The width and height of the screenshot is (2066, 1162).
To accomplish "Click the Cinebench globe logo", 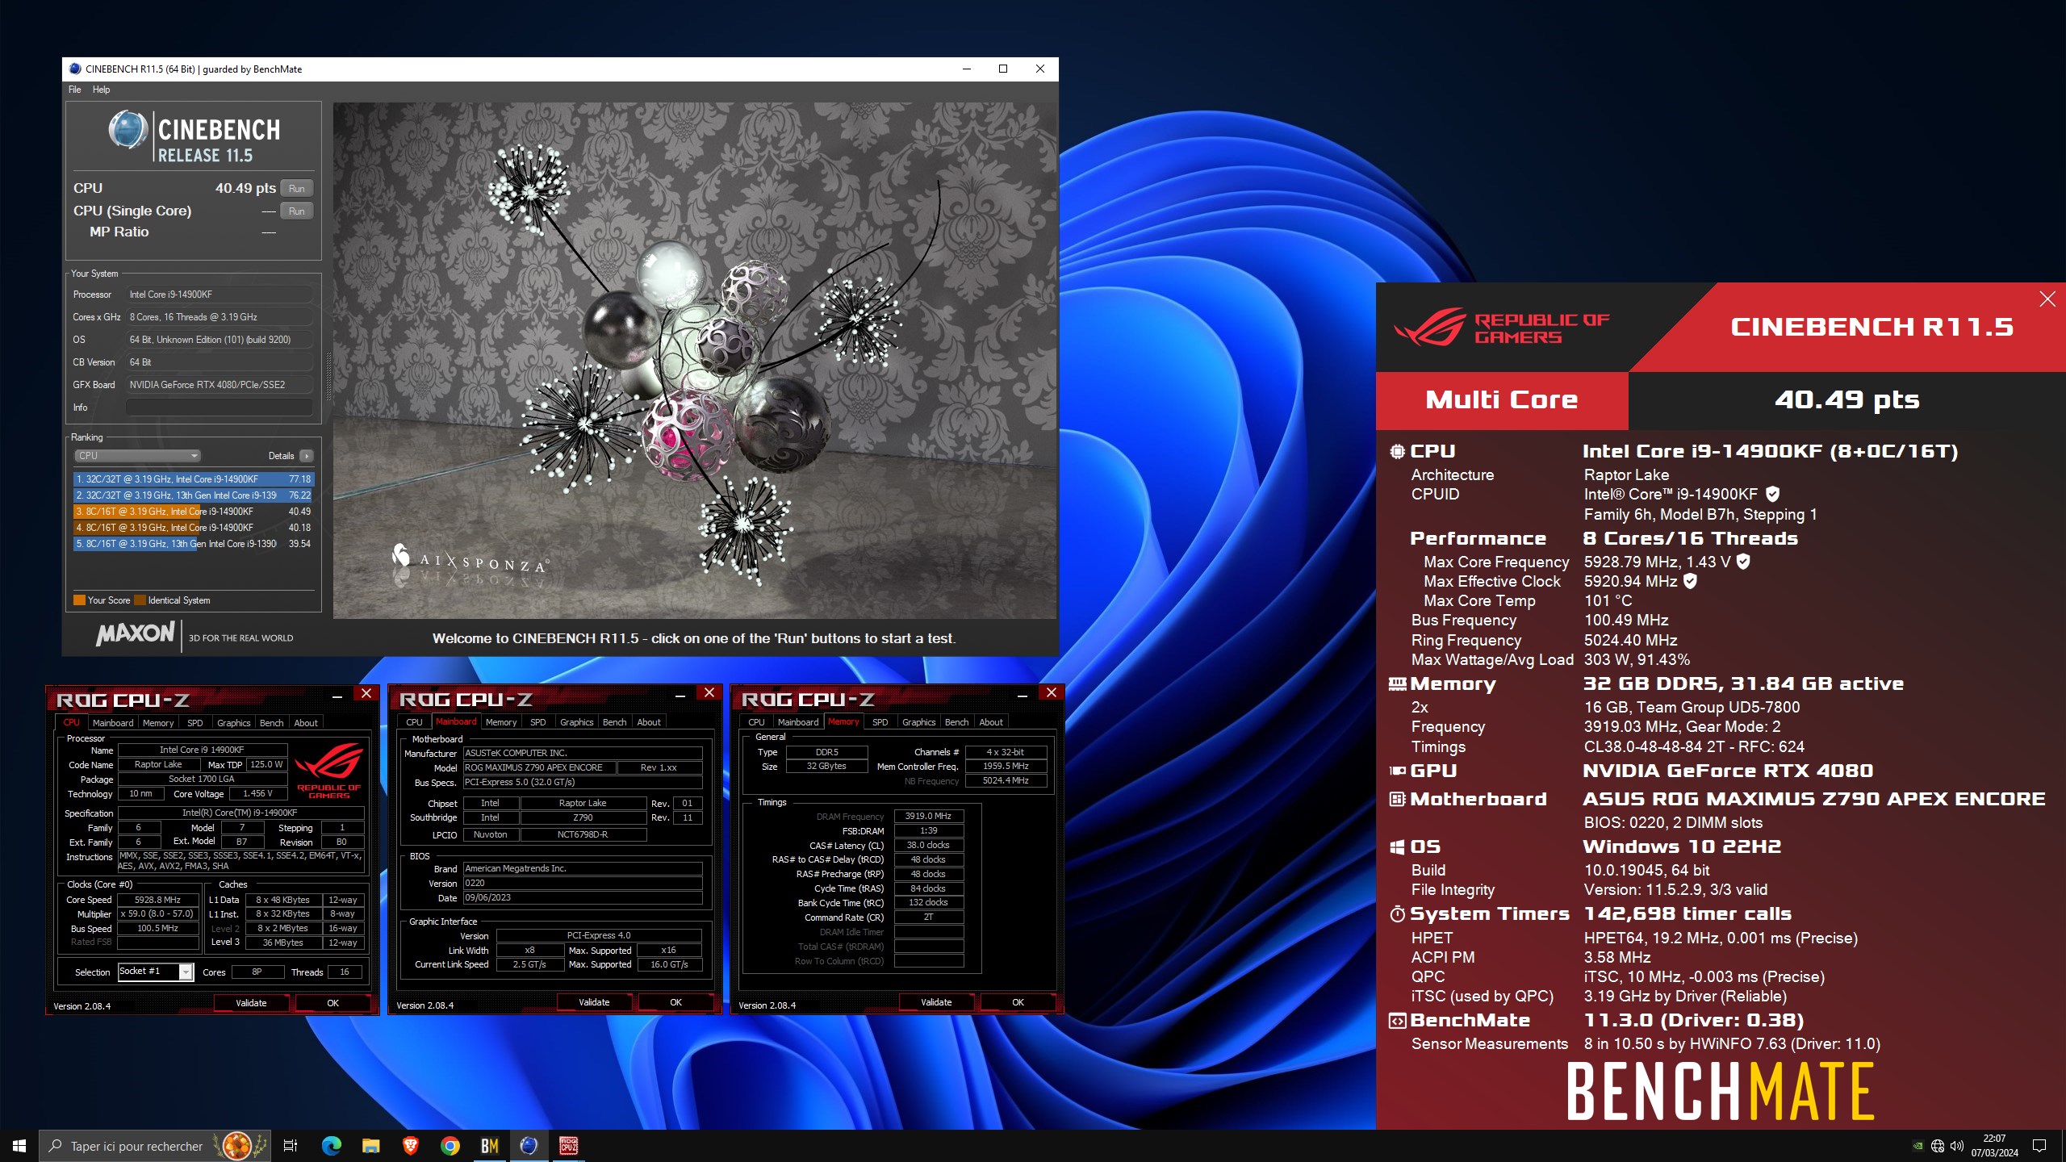I will pyautogui.click(x=128, y=130).
